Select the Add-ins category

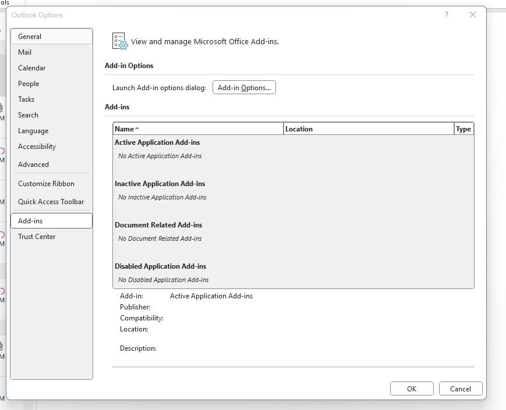tap(51, 221)
